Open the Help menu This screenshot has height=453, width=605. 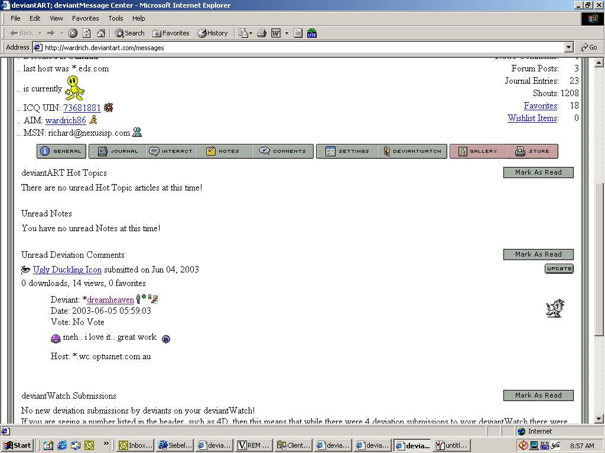[x=138, y=18]
